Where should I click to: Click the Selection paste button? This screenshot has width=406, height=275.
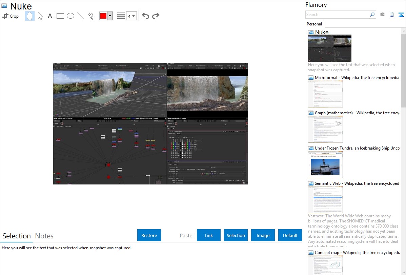click(236, 235)
